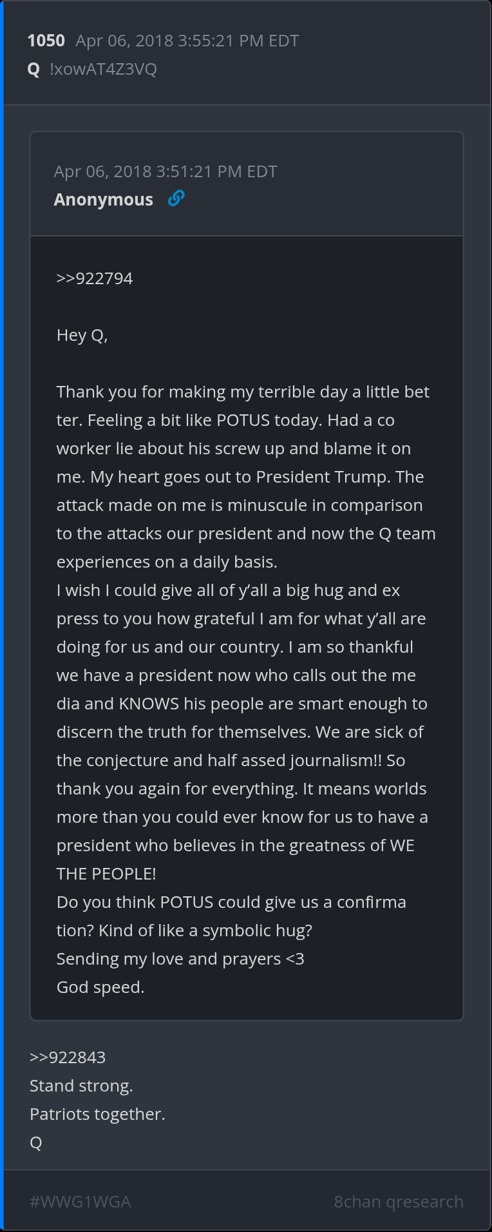492x1232 pixels.
Task: Click the chain link icon beside Anonymous
Action: point(176,198)
